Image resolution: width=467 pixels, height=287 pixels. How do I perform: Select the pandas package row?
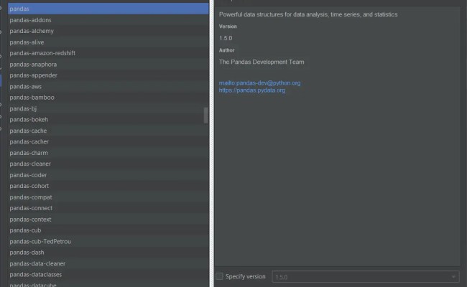pos(108,9)
